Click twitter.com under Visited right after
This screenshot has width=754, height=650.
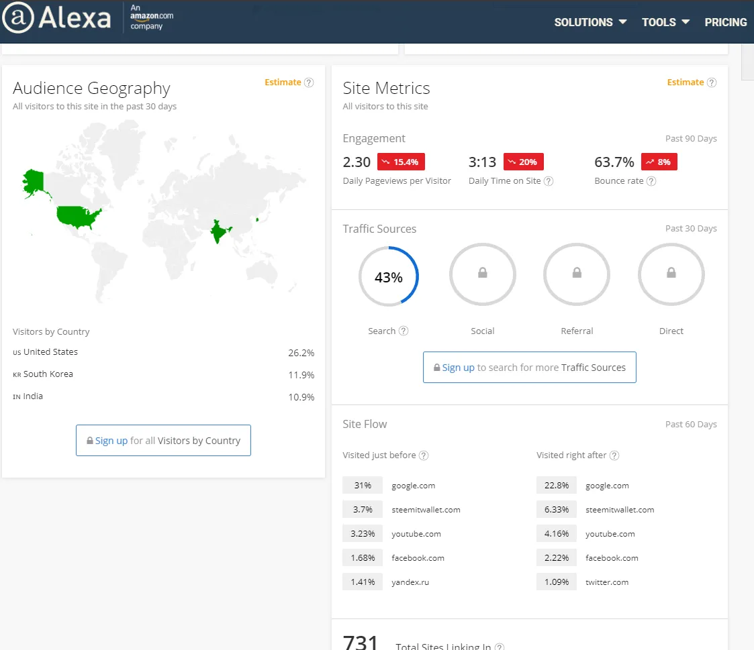point(607,582)
